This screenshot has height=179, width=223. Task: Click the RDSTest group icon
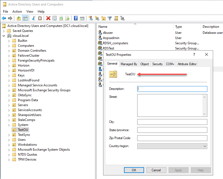tap(100, 48)
